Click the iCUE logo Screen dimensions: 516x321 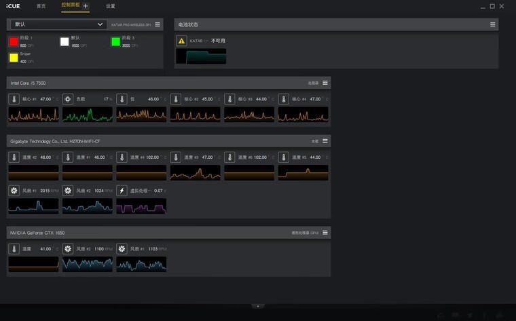point(13,6)
